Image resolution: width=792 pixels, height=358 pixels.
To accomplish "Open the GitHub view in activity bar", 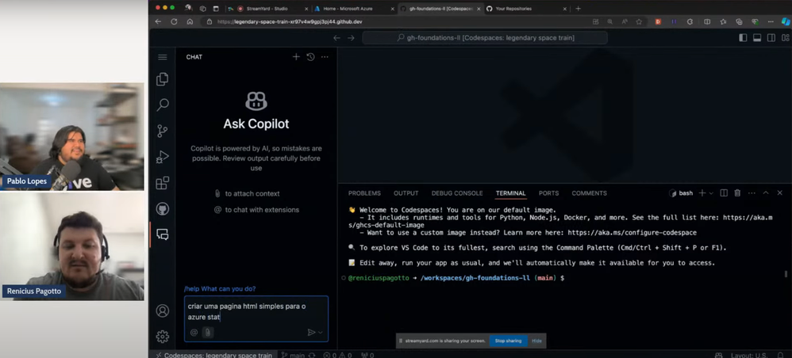I will point(162,208).
